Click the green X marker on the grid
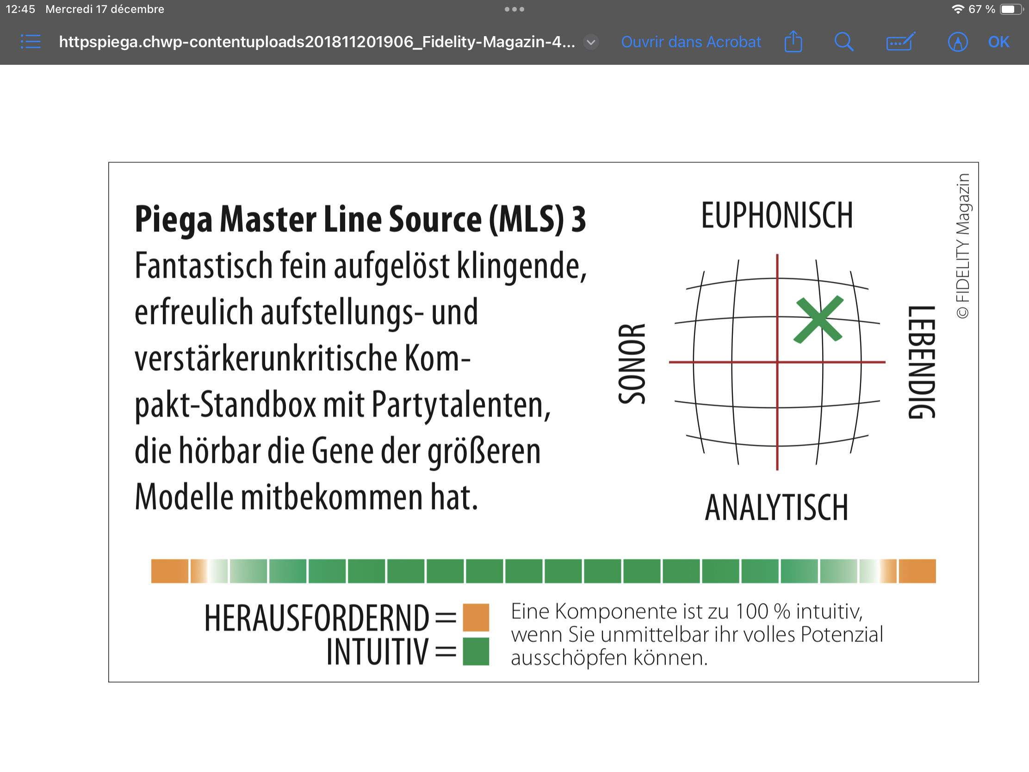 point(819,319)
